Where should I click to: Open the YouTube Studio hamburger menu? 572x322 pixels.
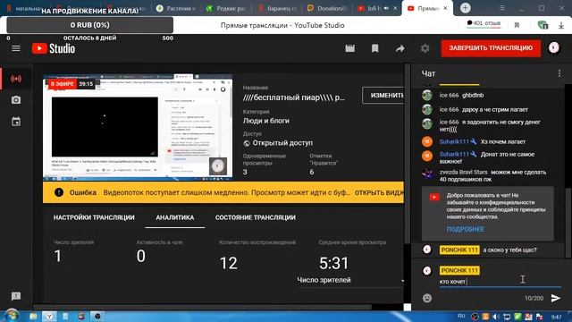[16, 48]
